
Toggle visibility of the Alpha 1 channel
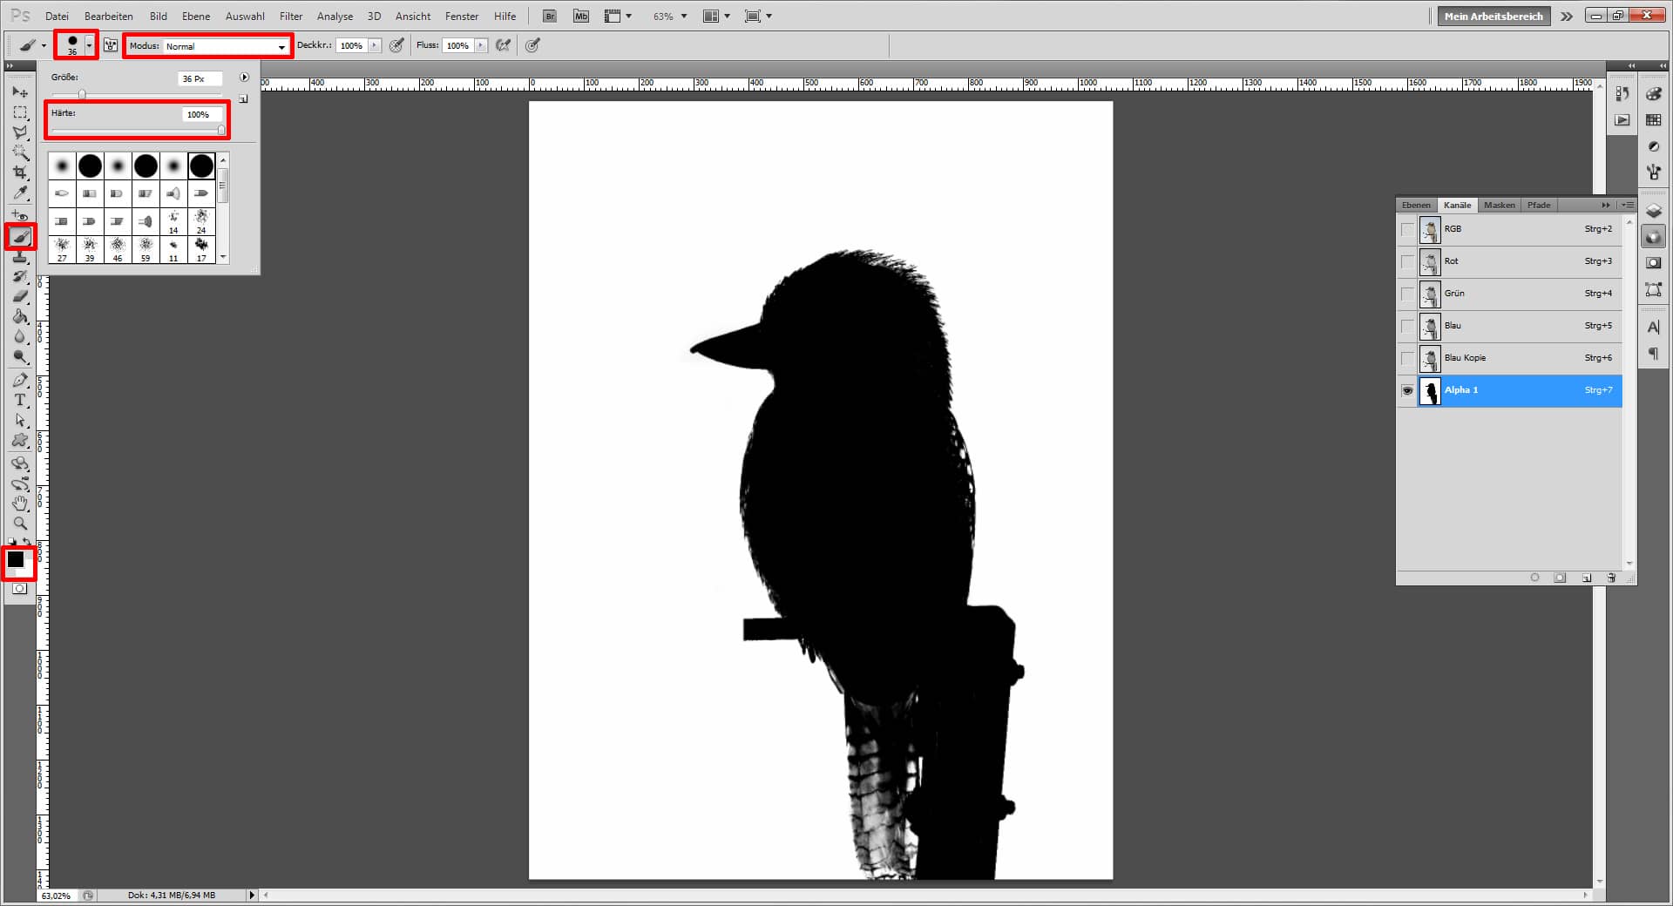click(1407, 391)
